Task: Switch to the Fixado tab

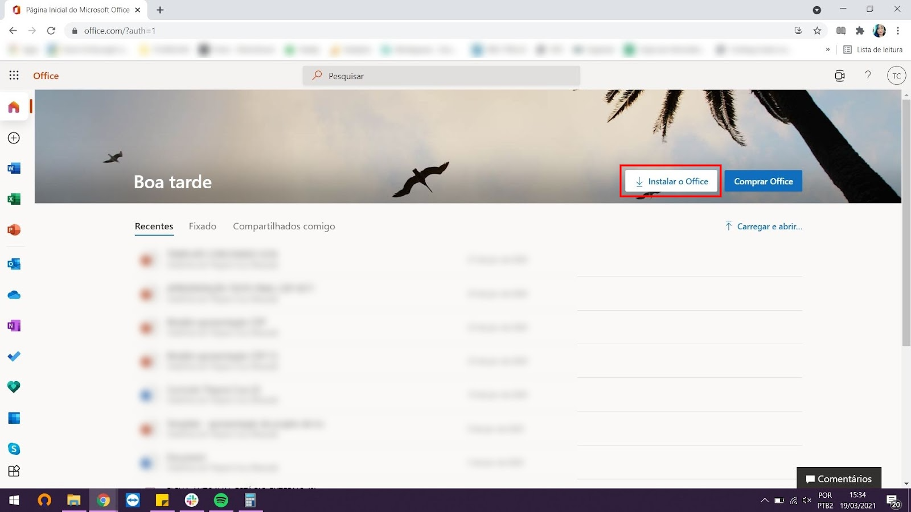Action: pyautogui.click(x=203, y=226)
